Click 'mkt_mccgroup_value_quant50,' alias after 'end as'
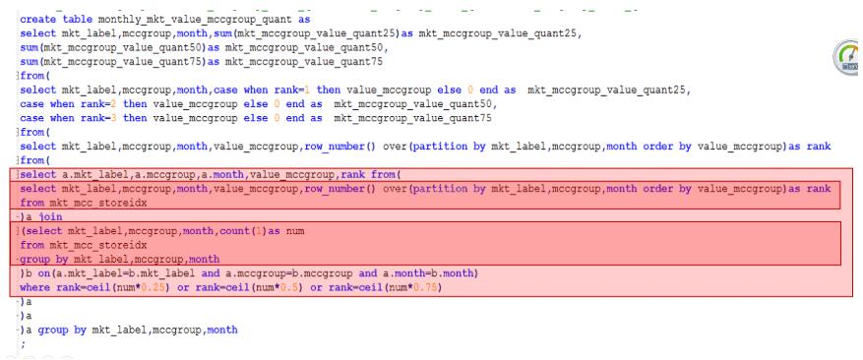Viewport: 863px width, 360px height. pos(415,104)
